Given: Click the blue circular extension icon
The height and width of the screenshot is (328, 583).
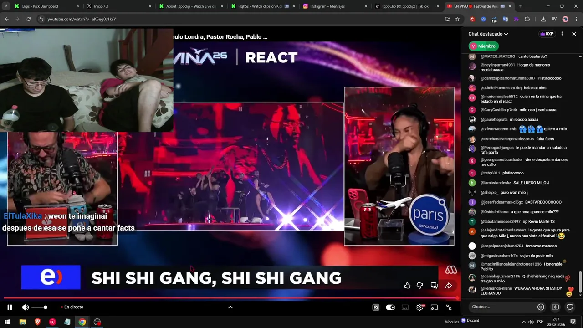Looking at the screenshot, I should [483, 19].
